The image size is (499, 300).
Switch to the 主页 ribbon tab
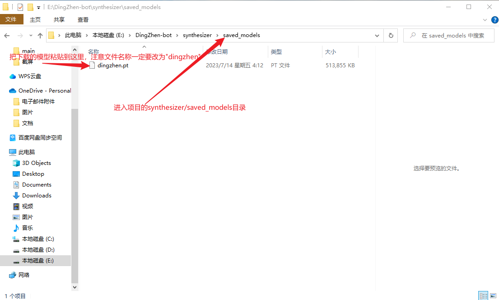(x=35, y=19)
